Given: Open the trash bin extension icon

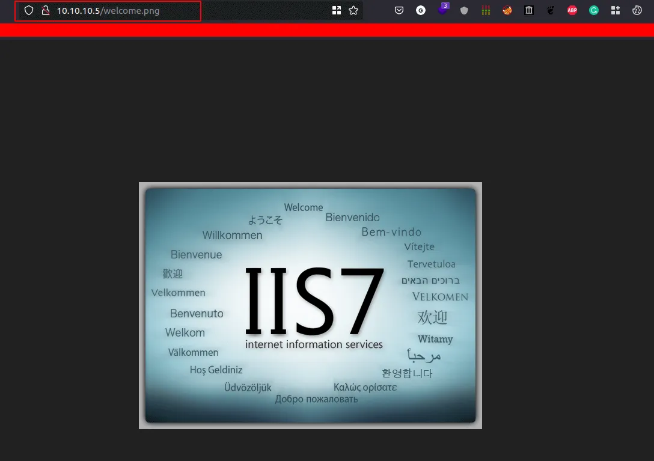Looking at the screenshot, I should coord(529,10).
